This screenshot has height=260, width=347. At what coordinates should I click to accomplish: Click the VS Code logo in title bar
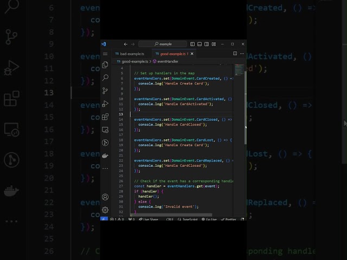click(104, 44)
